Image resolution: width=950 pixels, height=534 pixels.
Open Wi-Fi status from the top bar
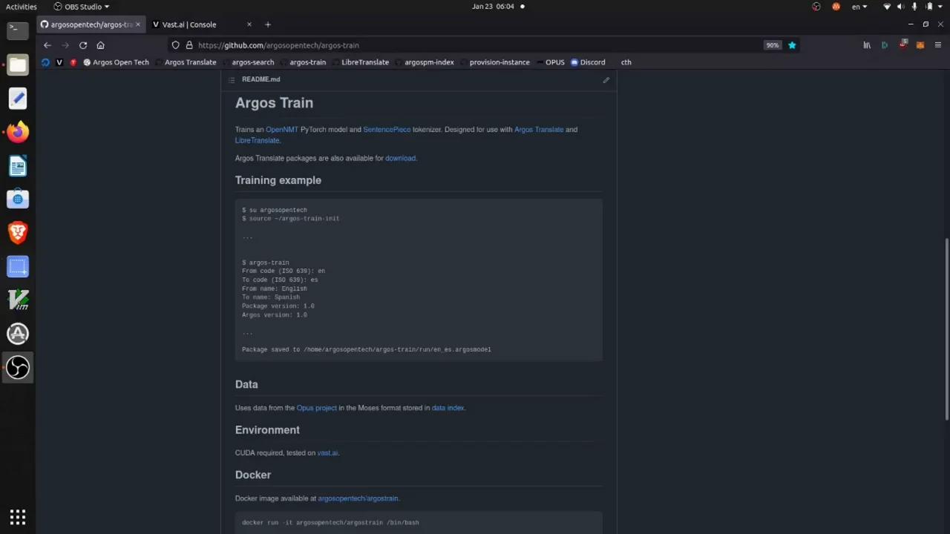(888, 7)
